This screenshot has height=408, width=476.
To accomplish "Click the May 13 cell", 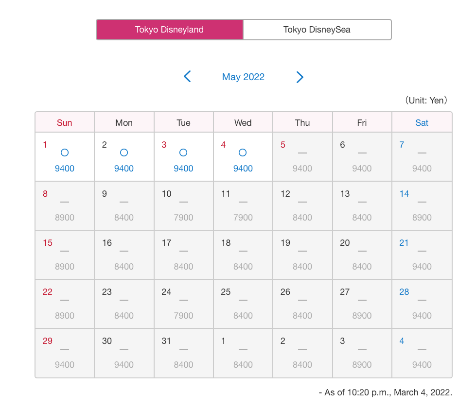I will (362, 206).
